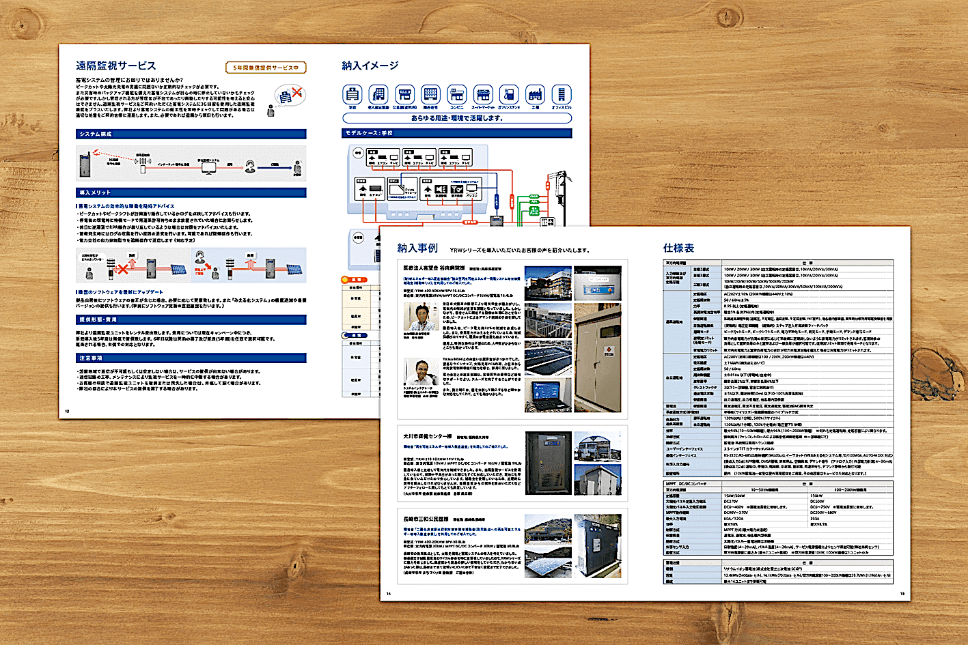Click the headset operator icon in system diagram
The height and width of the screenshot is (645, 968).
(251, 166)
